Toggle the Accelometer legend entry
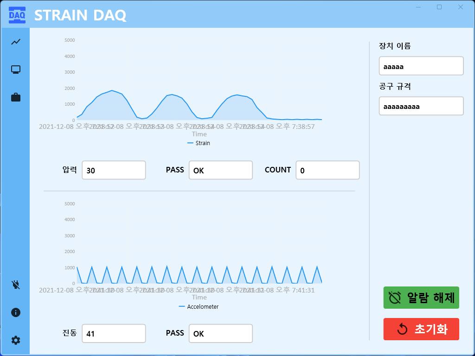Screen dimensions: 475x356 pyautogui.click(x=199, y=307)
